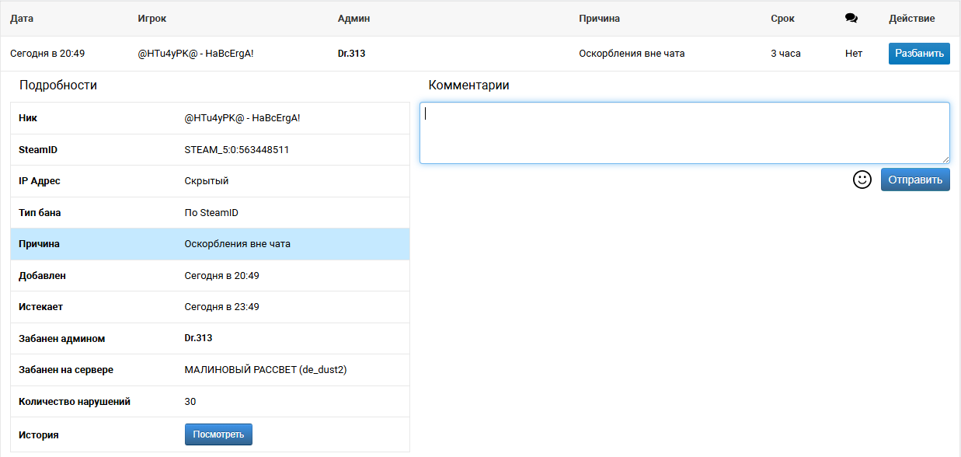Image resolution: width=961 pixels, height=457 pixels.
Task: Click the Игрок column header
Action: point(151,19)
